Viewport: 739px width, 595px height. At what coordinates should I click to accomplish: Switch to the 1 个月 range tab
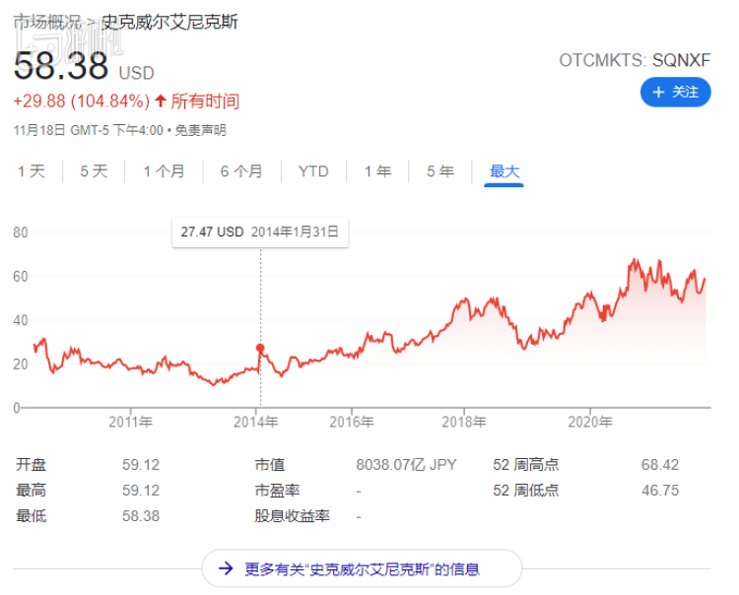164,171
